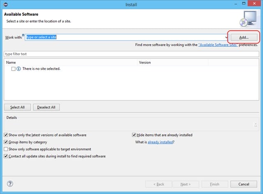Viewport: 263px width, 194px height.
Task: Toggle Show only the latest versions checkbox
Action: pos(6,135)
